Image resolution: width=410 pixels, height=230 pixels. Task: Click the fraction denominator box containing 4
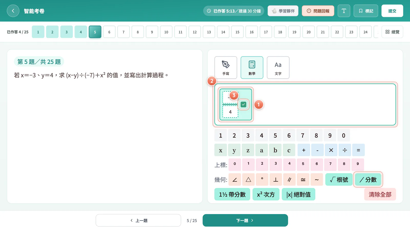tap(230, 112)
